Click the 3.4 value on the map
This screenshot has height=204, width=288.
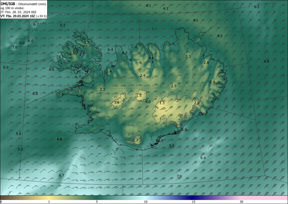tap(109, 71)
